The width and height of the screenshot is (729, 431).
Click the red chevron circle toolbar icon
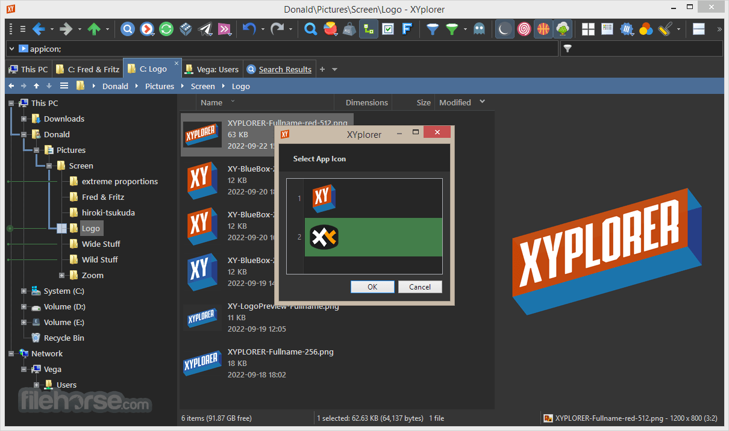pos(147,28)
